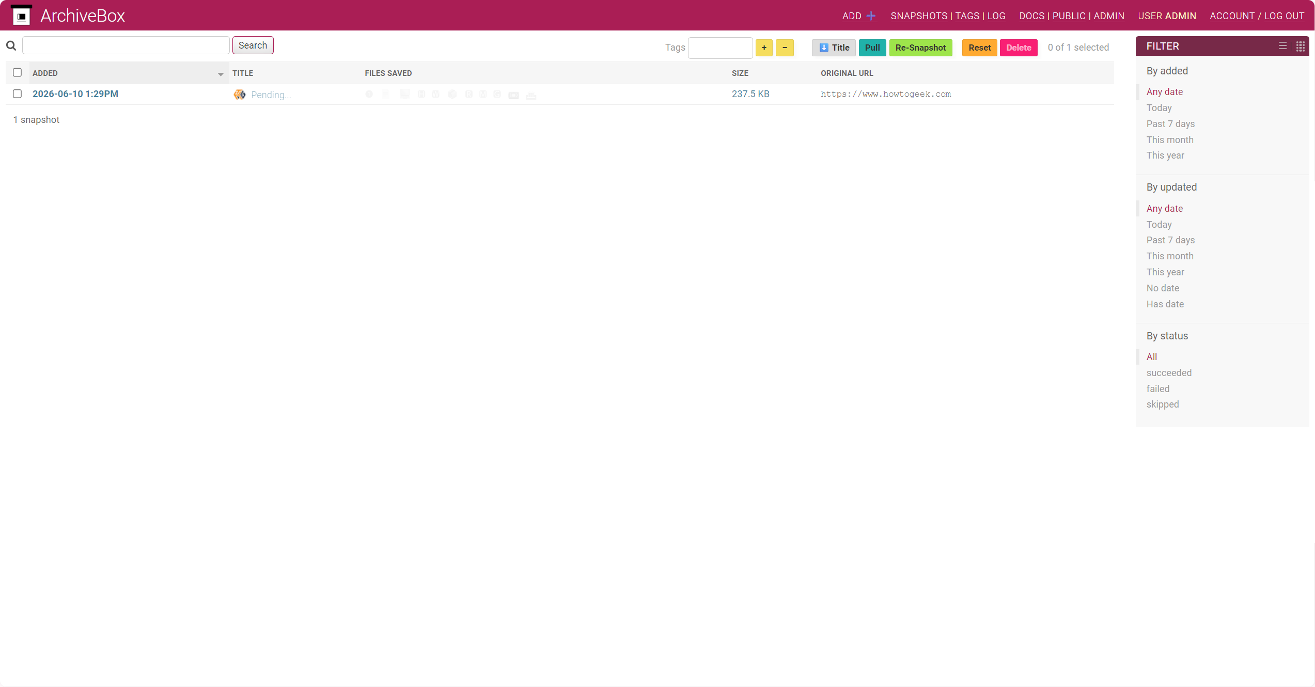
Task: Click the ArchiveBox logo icon
Action: coord(21,15)
